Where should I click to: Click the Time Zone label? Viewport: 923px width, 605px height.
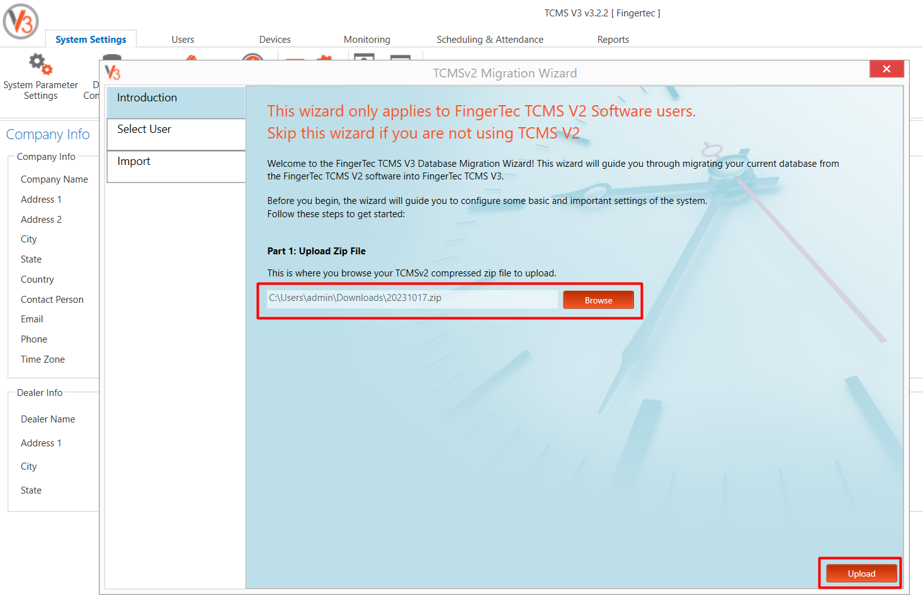(43, 359)
